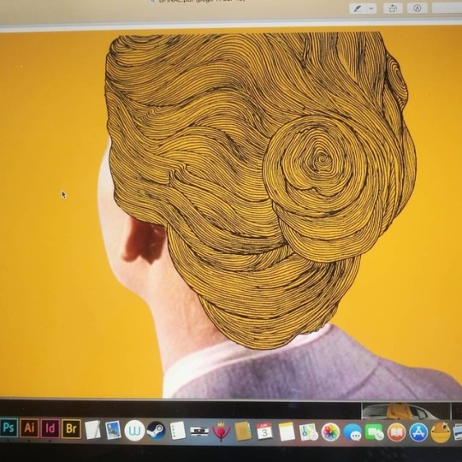Click the Preview toolbar search field
The image size is (462, 462).
coord(447,9)
